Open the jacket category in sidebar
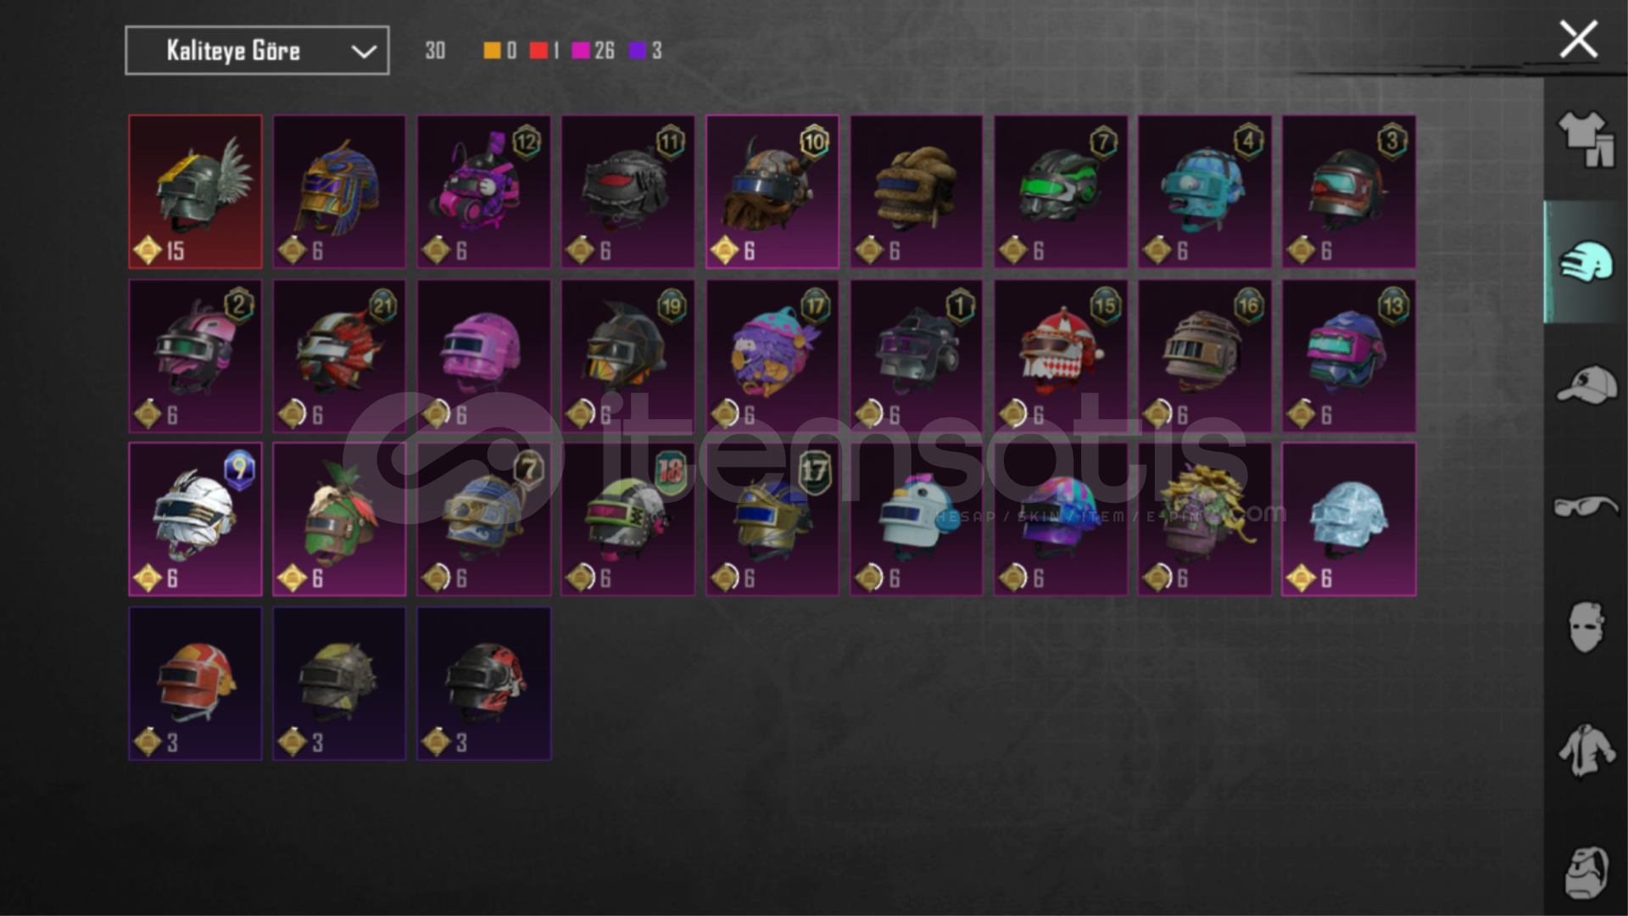The image size is (1628, 916). (x=1586, y=751)
